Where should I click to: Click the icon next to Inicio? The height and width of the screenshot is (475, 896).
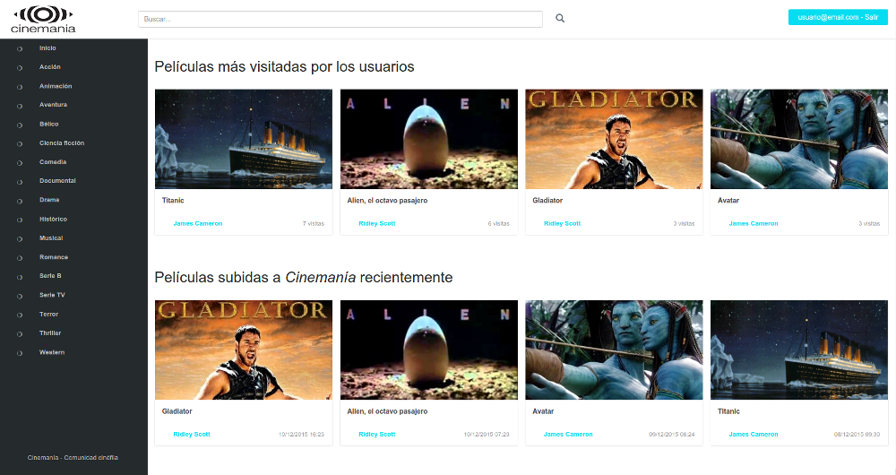tap(20, 48)
